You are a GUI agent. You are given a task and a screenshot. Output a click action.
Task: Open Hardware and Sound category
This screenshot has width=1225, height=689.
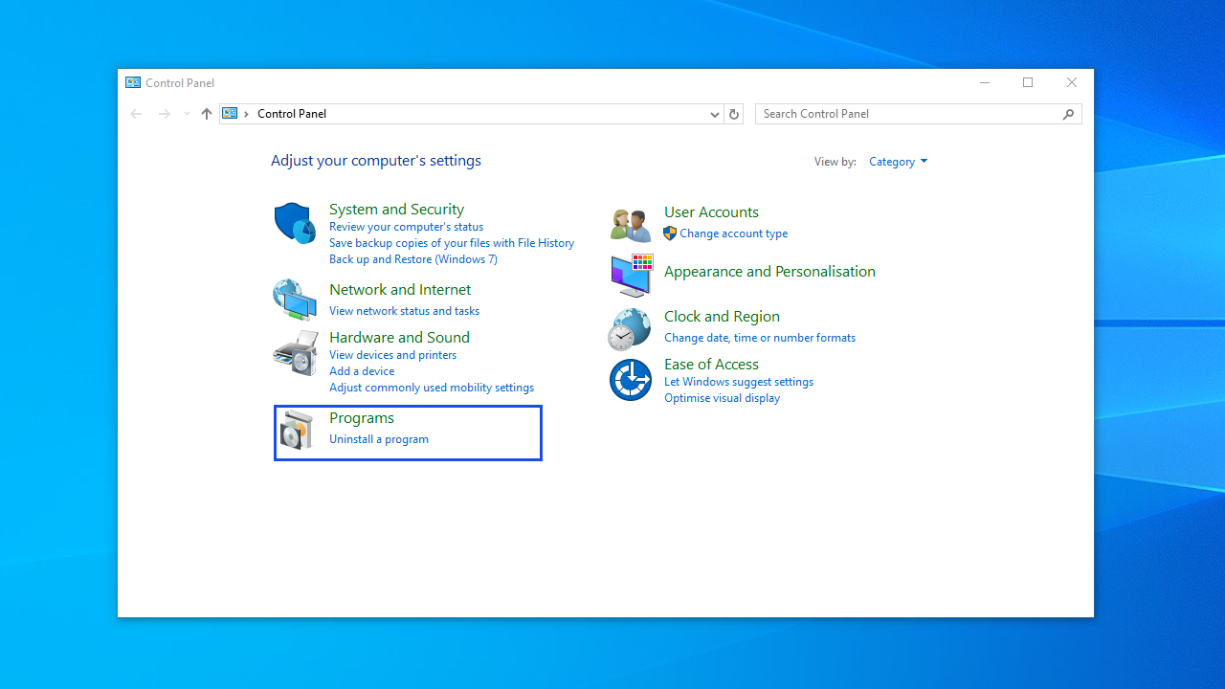click(x=399, y=337)
